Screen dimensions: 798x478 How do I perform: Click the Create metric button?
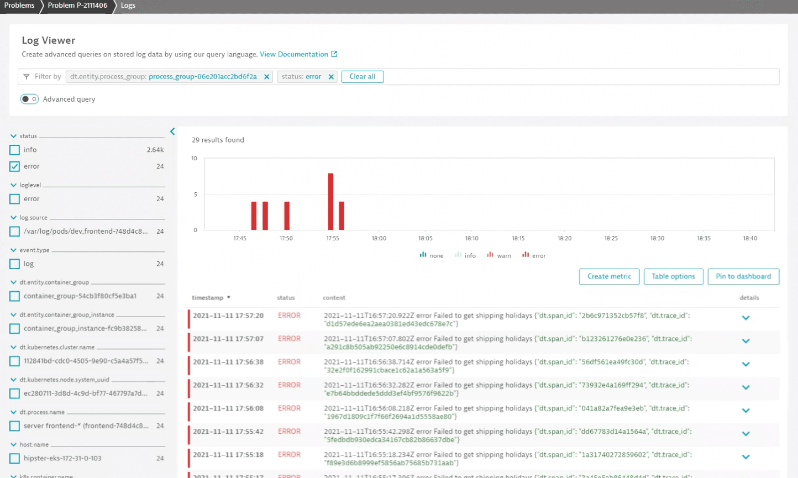click(x=609, y=276)
